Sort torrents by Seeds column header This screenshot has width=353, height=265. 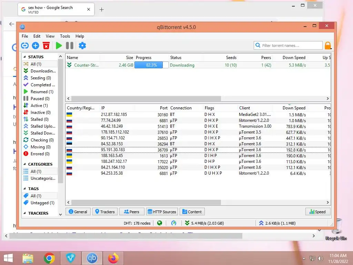click(231, 58)
